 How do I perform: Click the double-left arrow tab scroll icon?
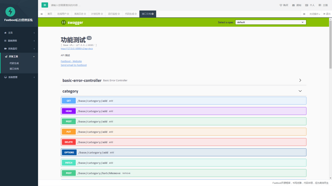(x=42, y=14)
